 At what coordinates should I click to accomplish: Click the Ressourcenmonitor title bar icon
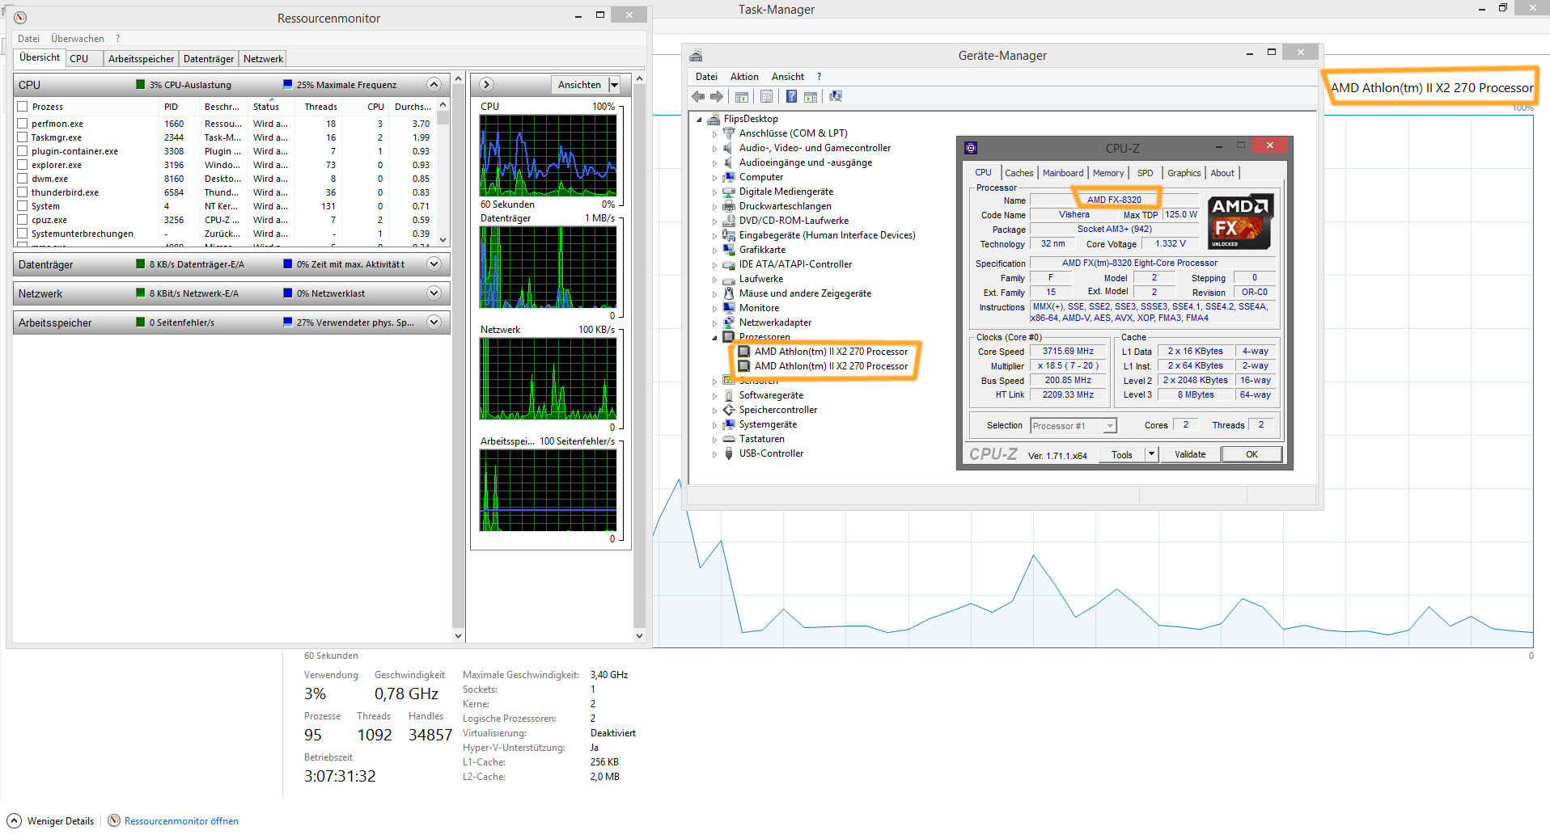point(21,18)
